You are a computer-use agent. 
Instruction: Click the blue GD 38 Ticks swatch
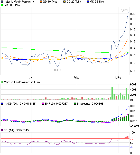click(x=88, y=2)
